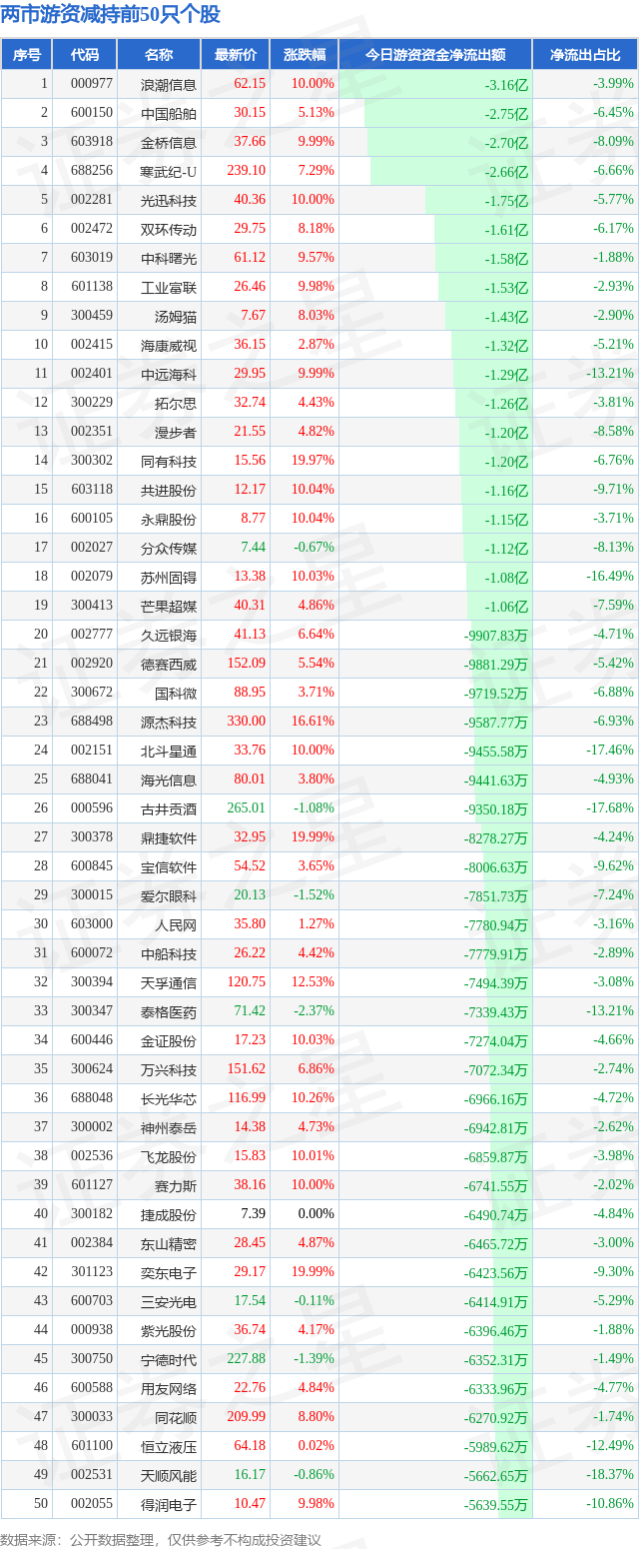The height and width of the screenshot is (1549, 639).
Task: Select the stock name 工业富联
Action: [169, 288]
